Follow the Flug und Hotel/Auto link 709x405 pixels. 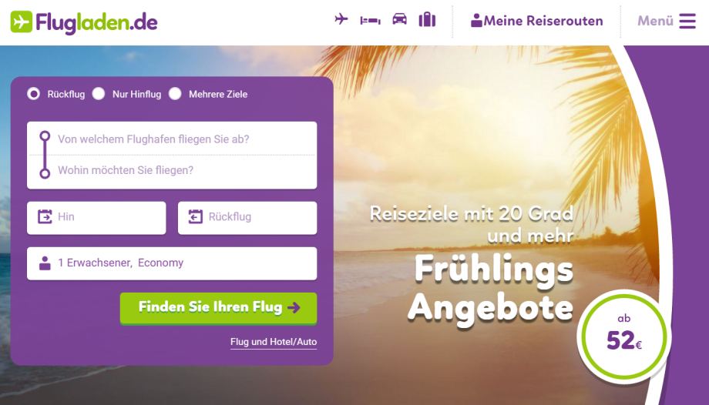(x=274, y=342)
